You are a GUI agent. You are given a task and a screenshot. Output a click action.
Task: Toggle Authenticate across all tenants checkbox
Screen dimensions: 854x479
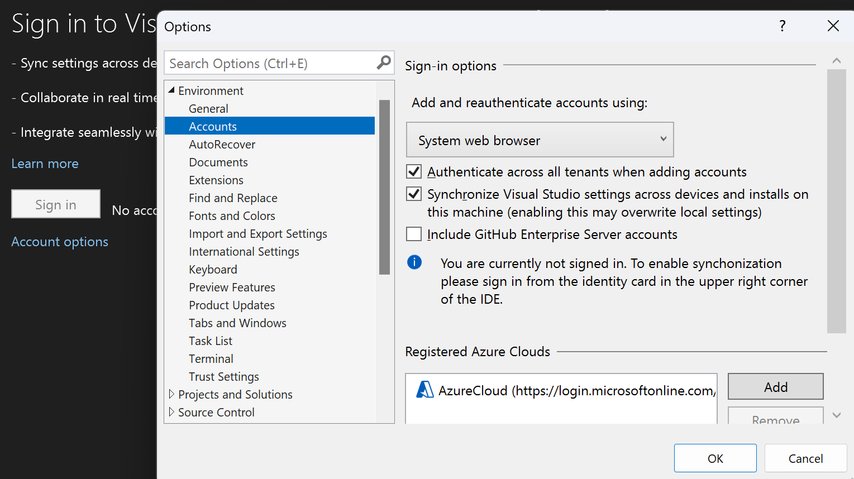[x=414, y=171]
